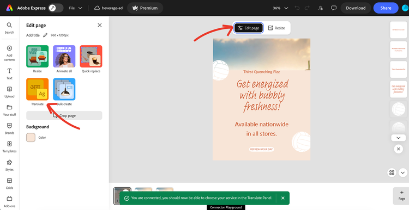Image resolution: width=409 pixels, height=210 pixels.
Task: Open Brands in the sidebar
Action: (9, 128)
